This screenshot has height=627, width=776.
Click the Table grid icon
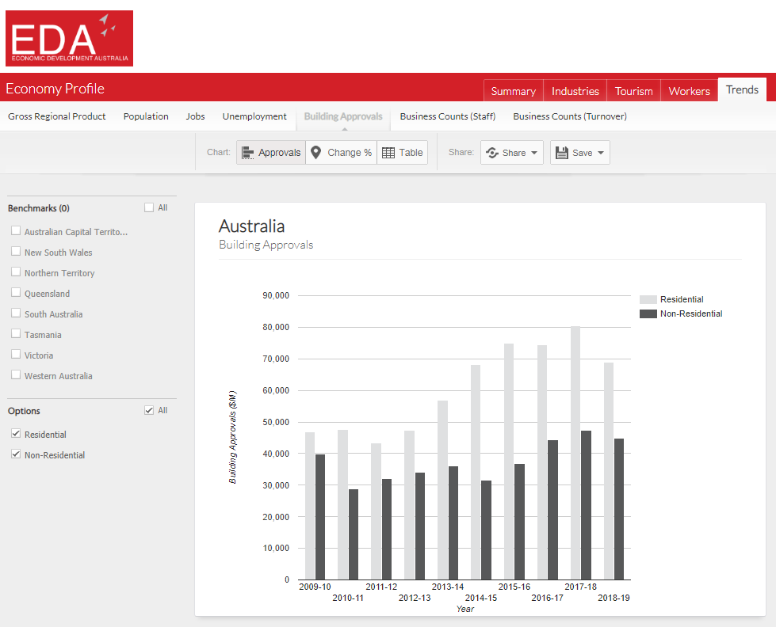(x=388, y=153)
